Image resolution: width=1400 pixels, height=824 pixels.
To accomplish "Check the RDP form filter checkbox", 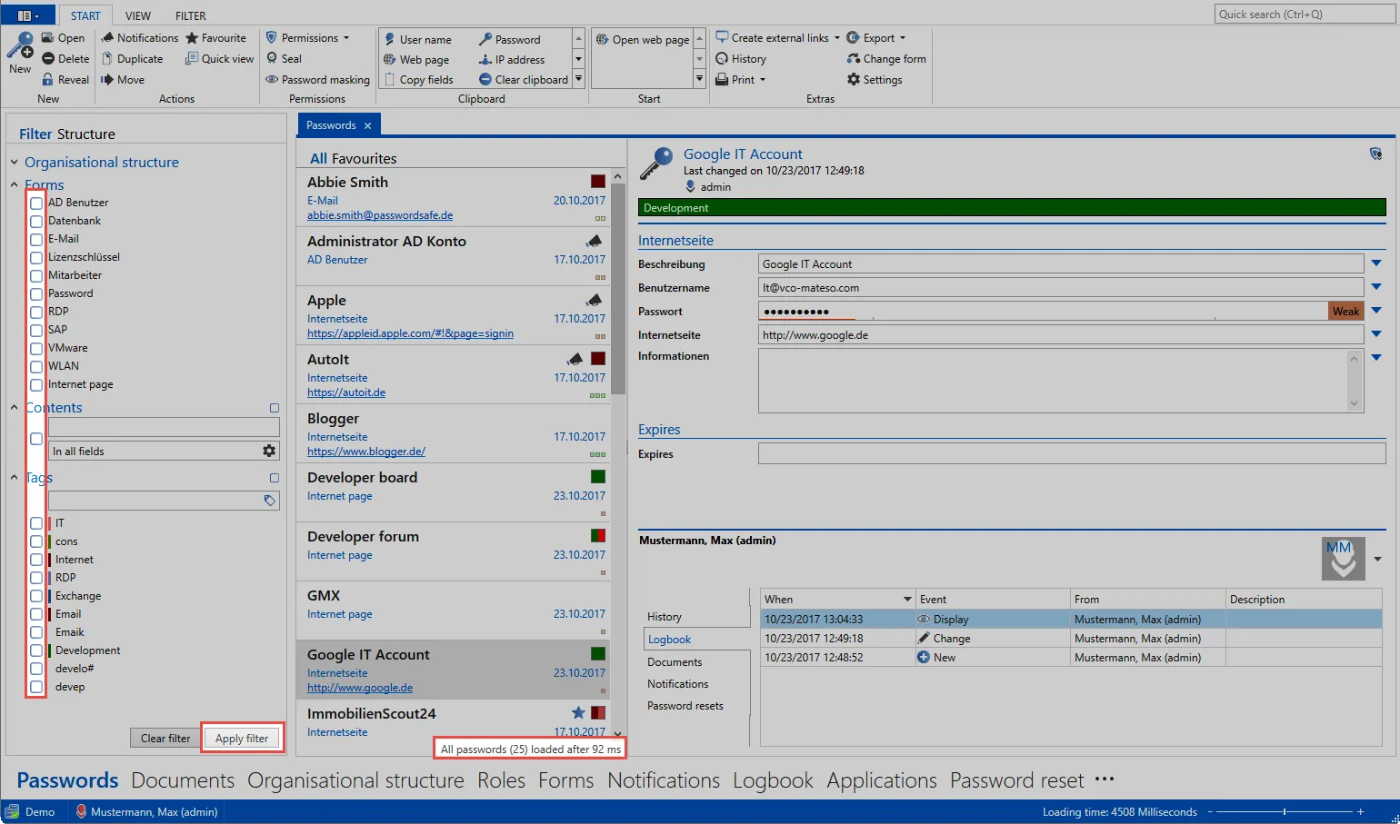I will point(35,312).
